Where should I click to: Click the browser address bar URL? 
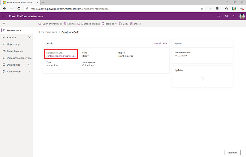pos(70,9)
